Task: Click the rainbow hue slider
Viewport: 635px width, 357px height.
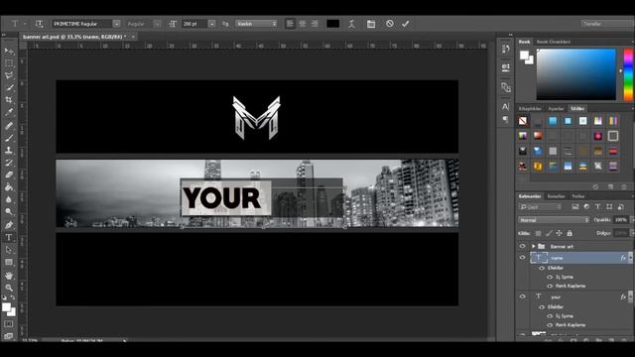Action: tap(628, 75)
